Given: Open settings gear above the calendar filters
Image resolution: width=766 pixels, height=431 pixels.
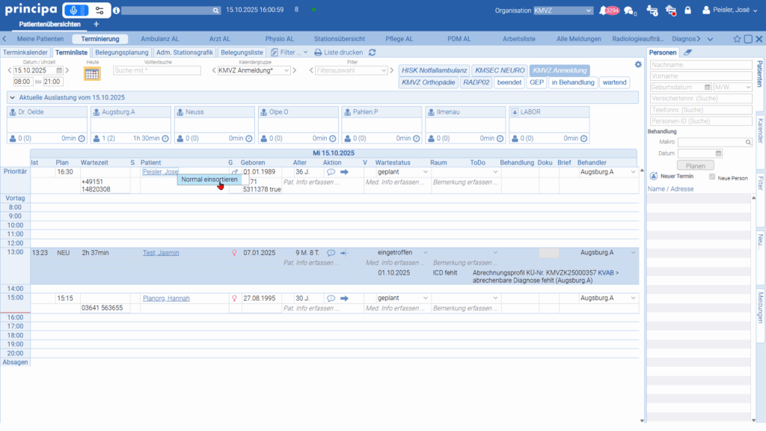Looking at the screenshot, I should pos(638,64).
